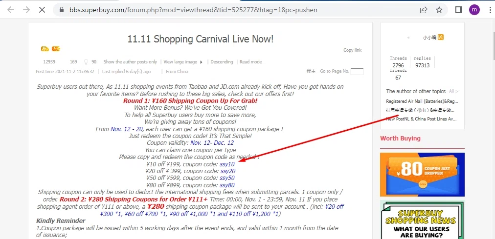This screenshot has height=239, width=495.
Task: Click the author's orange V badge
Action: pyautogui.click(x=441, y=38)
